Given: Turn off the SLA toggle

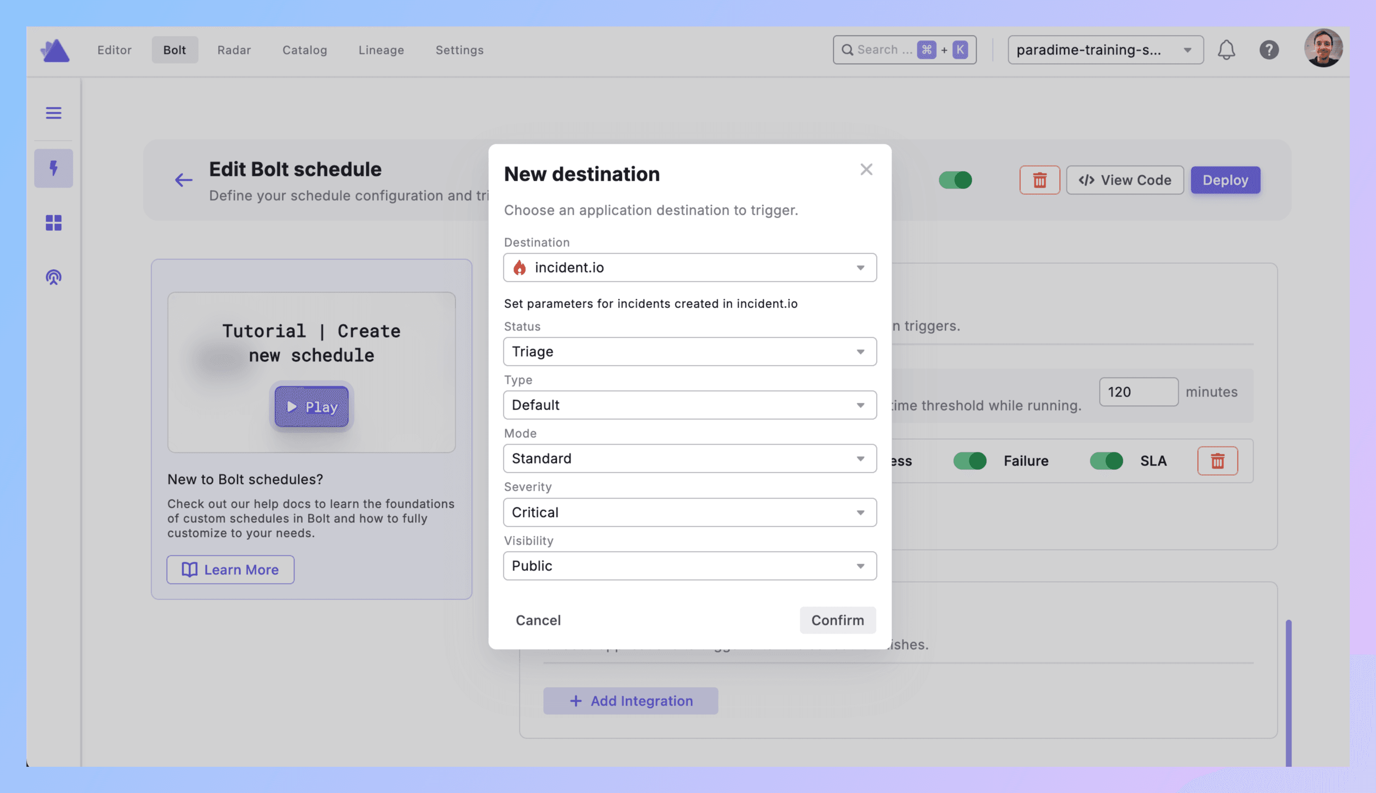Looking at the screenshot, I should pos(1106,461).
